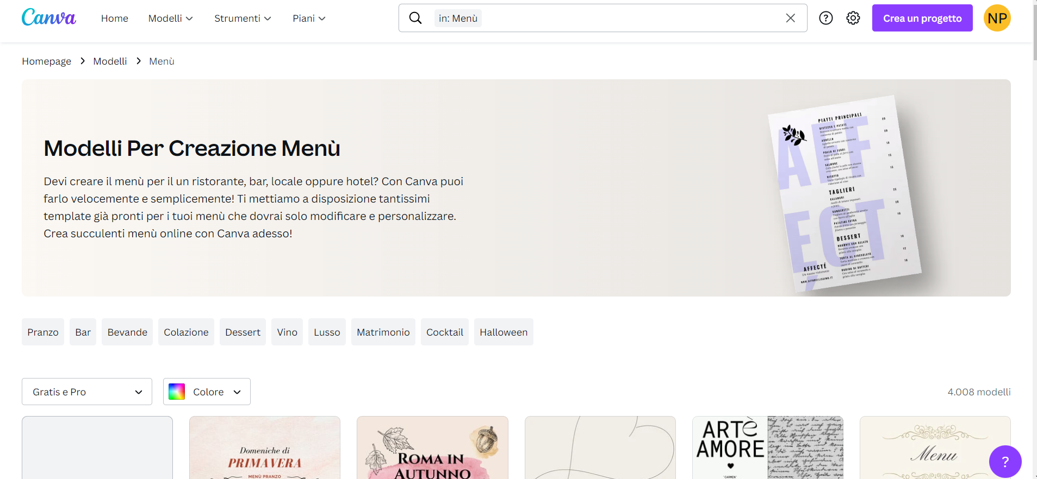The image size is (1037, 479).
Task: Click the Canva logo
Action: 49,18
